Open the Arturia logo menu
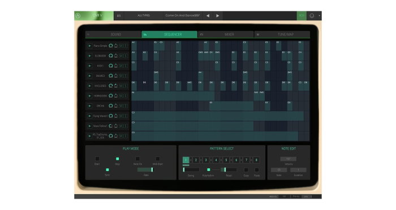 78,16
